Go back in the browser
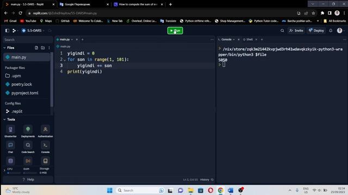The height and width of the screenshot is (195, 348). (x=6, y=13)
